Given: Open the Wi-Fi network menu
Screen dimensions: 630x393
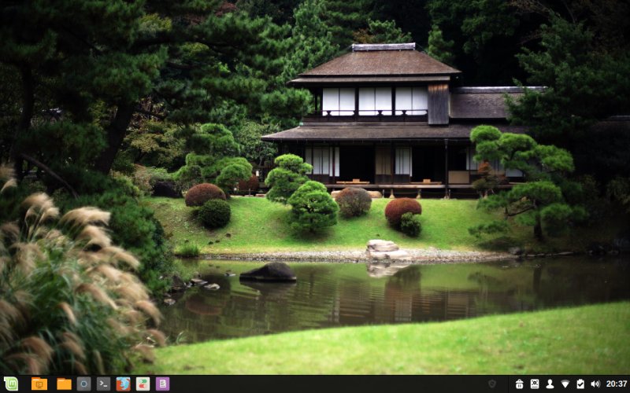Looking at the screenshot, I should pyautogui.click(x=565, y=384).
